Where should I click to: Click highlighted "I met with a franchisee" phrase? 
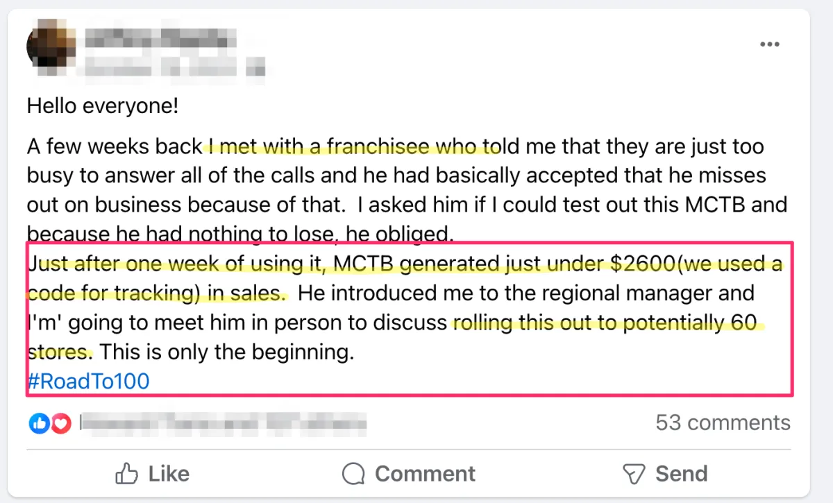point(347,147)
